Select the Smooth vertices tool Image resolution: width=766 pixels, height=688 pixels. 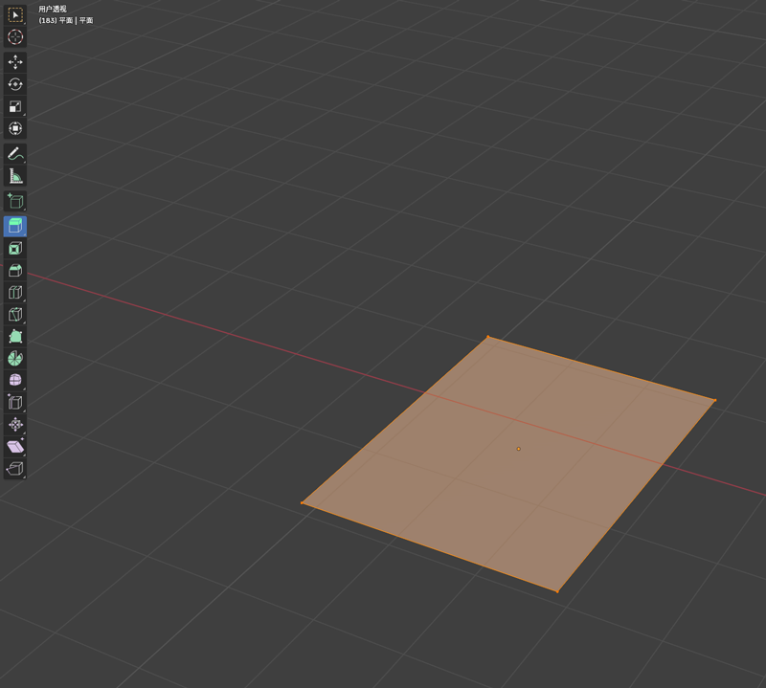click(15, 380)
